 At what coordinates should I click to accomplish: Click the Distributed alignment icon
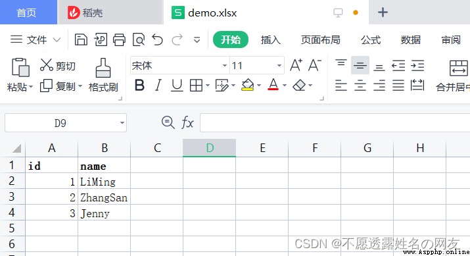pos(417,86)
